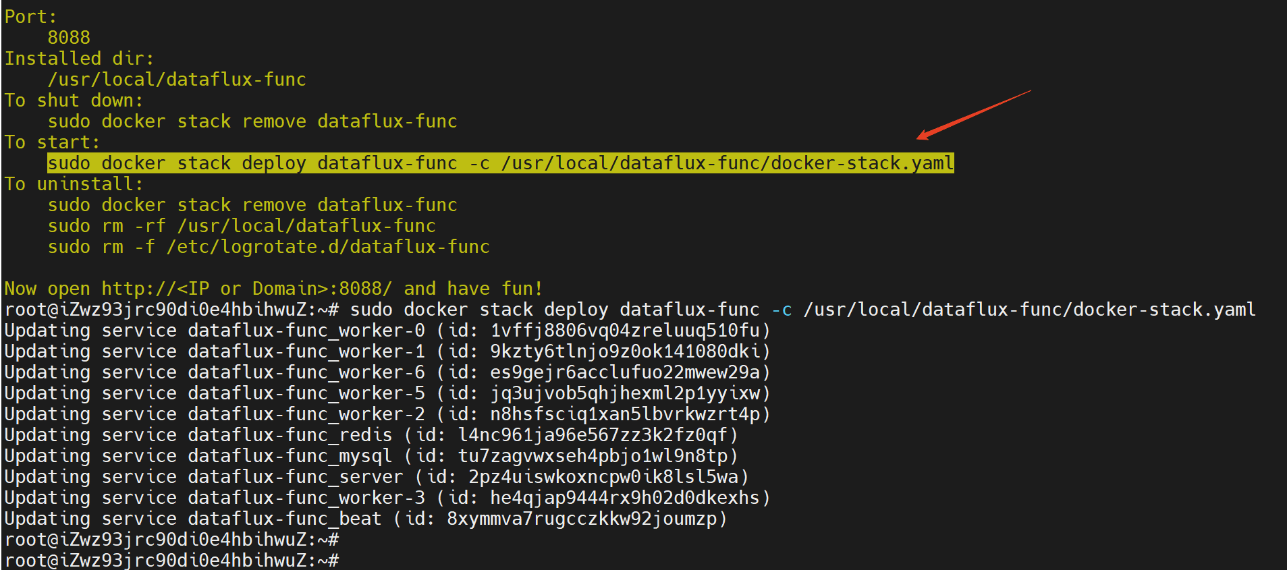Image resolution: width=1287 pixels, height=570 pixels.
Task: Click the sudo rm -f logrotate.d command line
Action: 269,247
